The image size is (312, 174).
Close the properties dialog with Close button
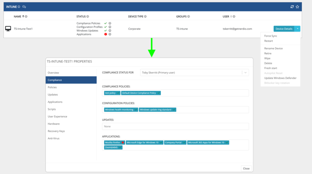click(246, 168)
